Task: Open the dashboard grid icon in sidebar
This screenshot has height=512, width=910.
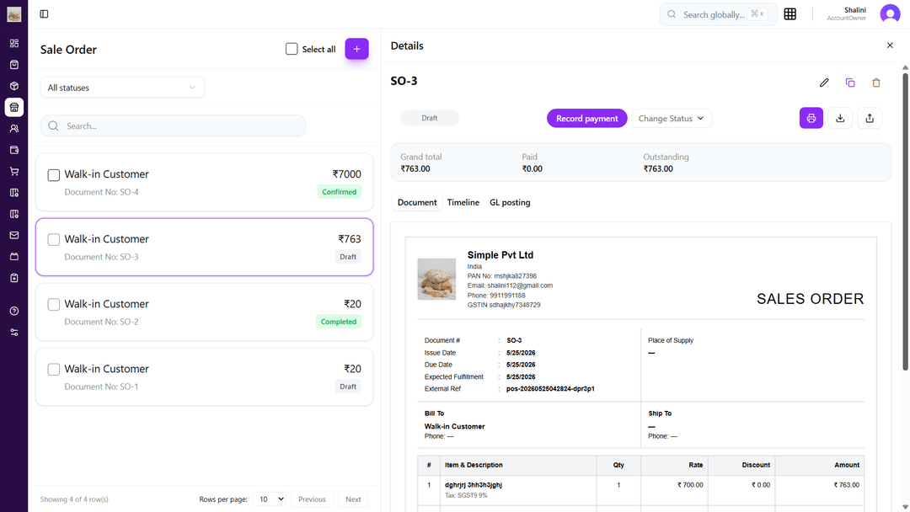Action: (x=14, y=44)
